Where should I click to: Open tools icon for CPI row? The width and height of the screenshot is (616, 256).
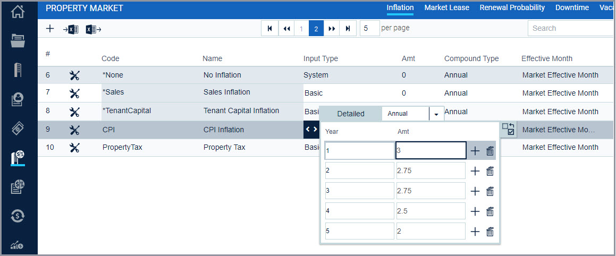[x=74, y=130]
